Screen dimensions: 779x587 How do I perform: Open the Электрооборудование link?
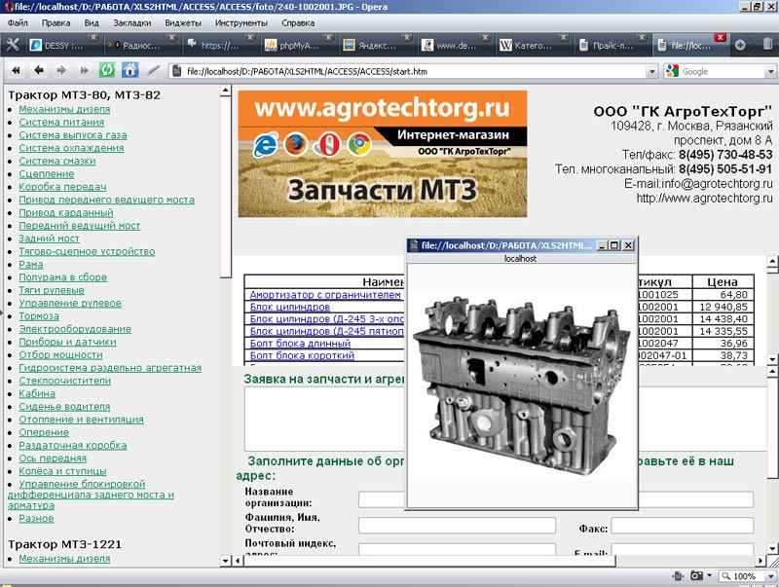pyautogui.click(x=75, y=329)
